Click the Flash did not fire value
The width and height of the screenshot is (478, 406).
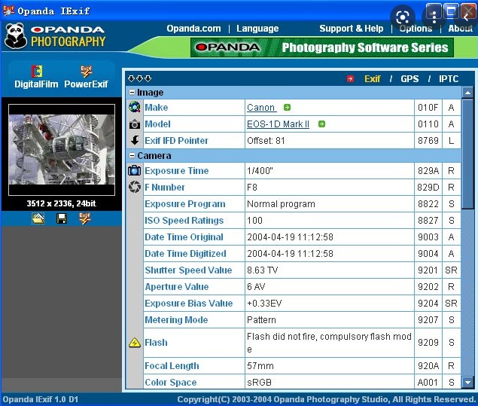coord(329,343)
